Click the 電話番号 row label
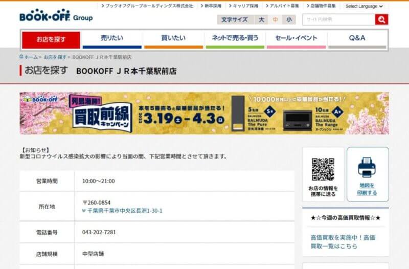 [47, 232]
